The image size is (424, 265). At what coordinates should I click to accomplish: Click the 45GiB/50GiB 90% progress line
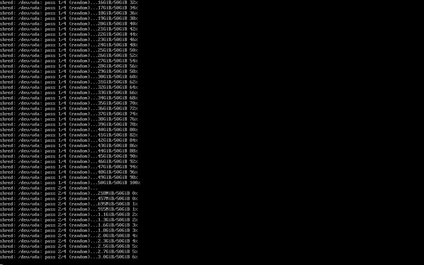coord(69,156)
